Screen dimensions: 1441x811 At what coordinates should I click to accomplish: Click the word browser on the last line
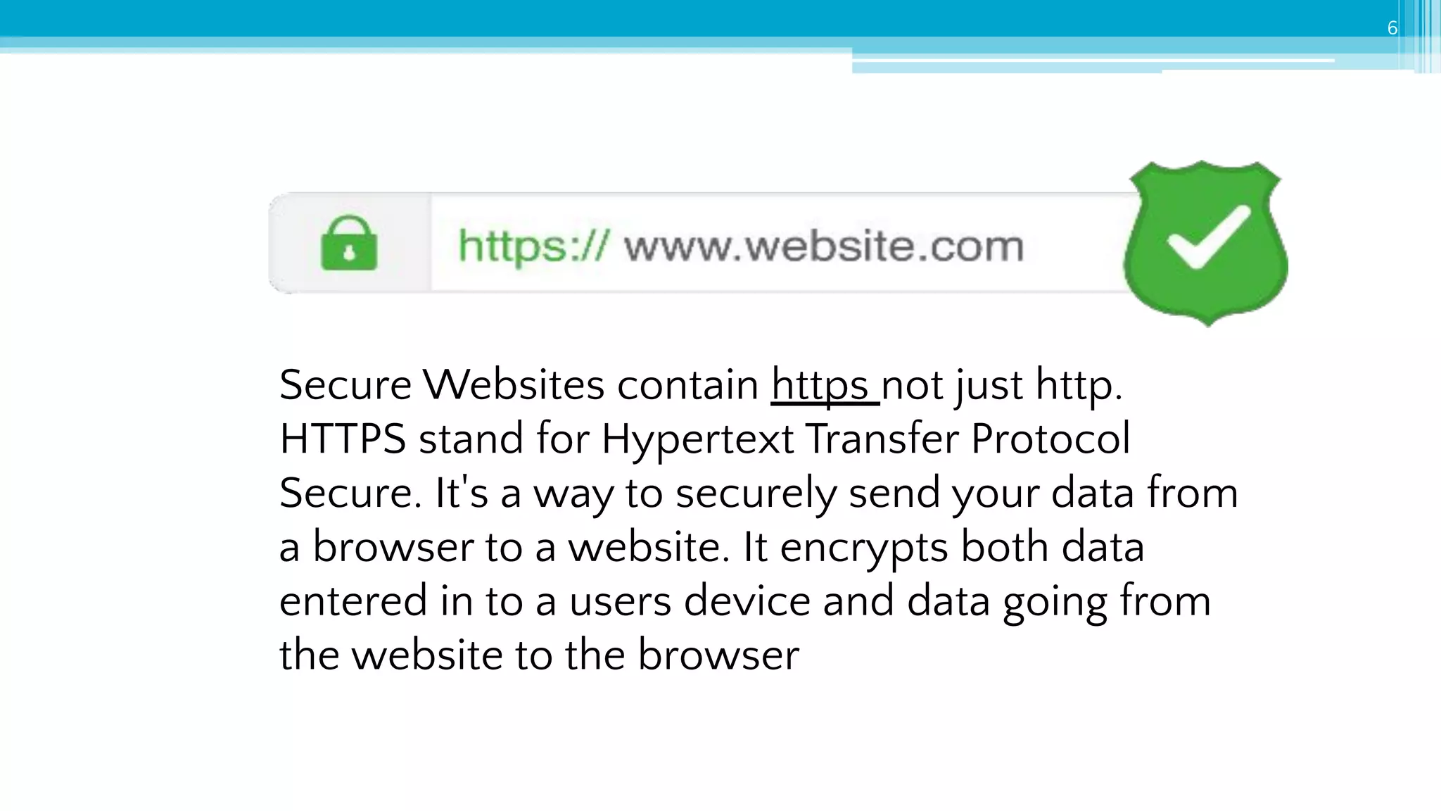pyautogui.click(x=718, y=655)
